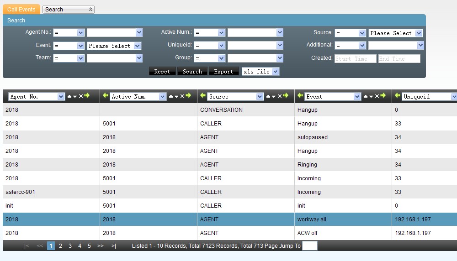
Task: Collapse the Search panel dropdown toggle
Action: click(90, 9)
